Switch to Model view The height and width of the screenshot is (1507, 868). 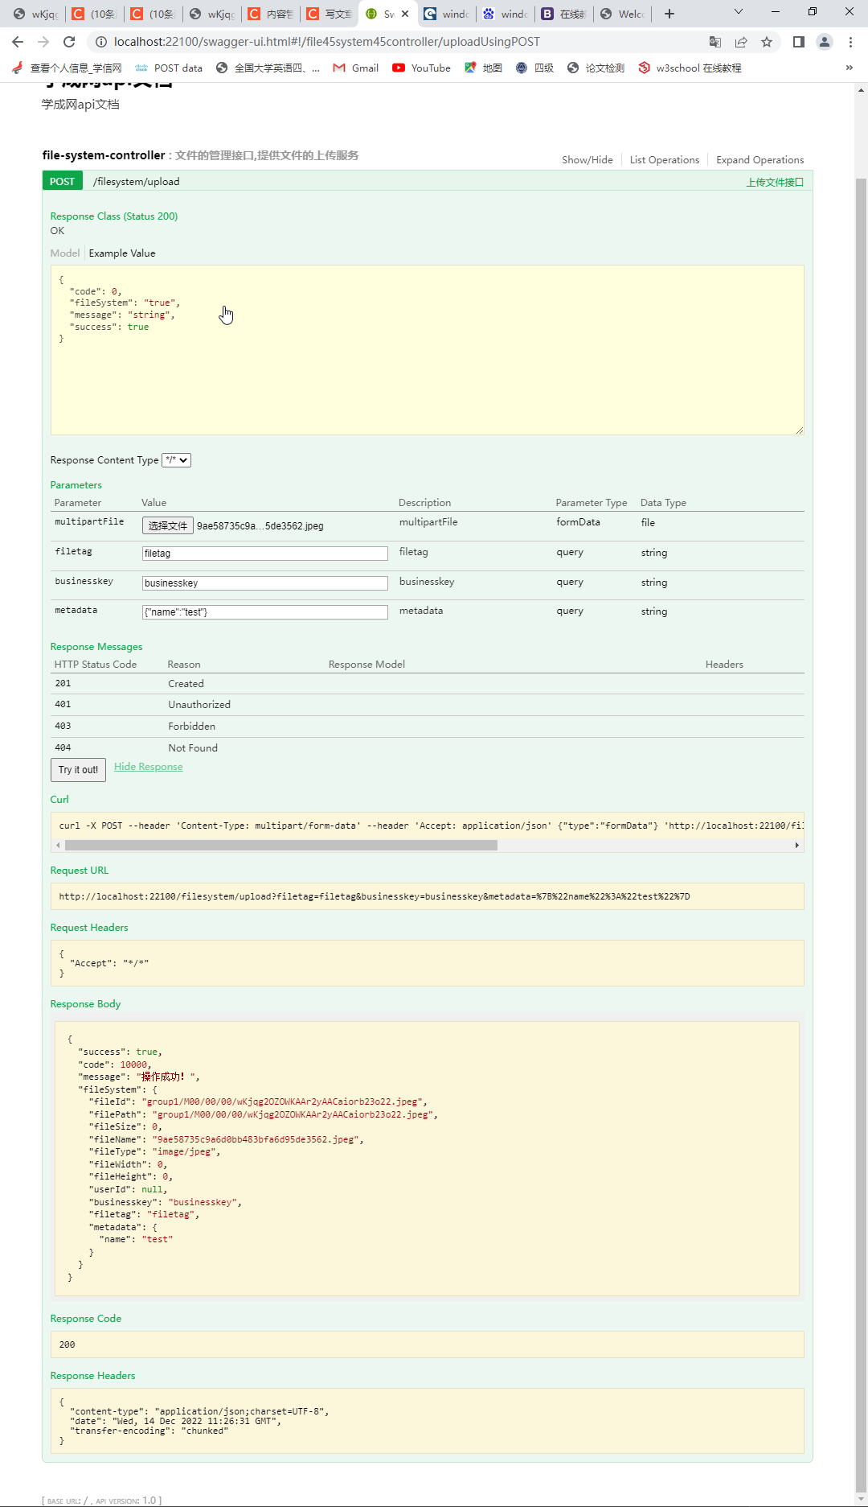click(65, 253)
